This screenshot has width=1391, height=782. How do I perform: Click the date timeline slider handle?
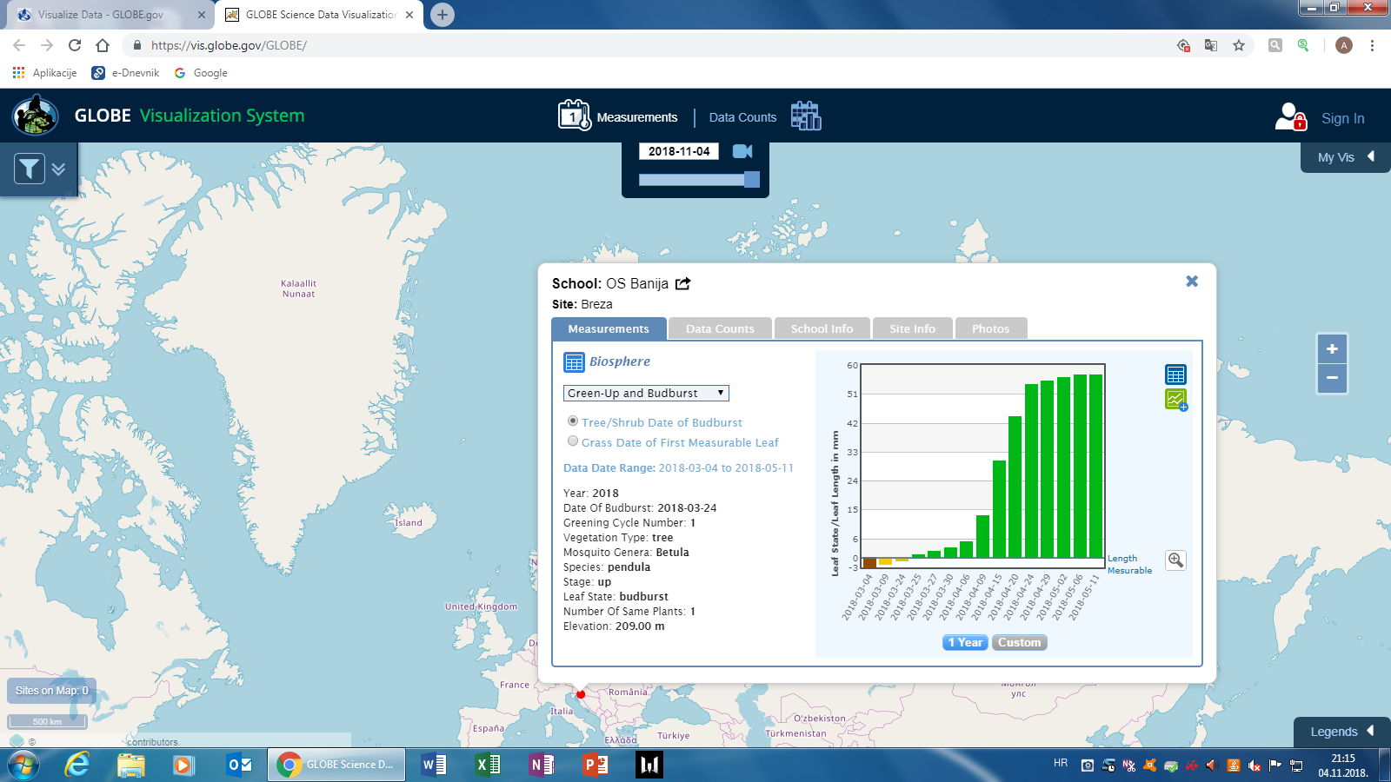tap(752, 179)
